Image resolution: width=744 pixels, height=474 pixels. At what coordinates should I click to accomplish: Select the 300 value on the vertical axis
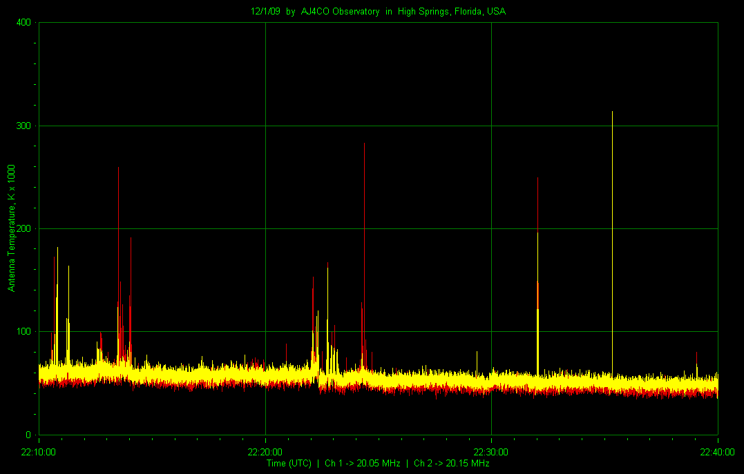tap(23, 126)
